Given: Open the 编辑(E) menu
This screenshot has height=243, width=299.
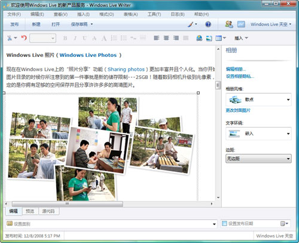Looking at the screenshot, I should pos(37,14).
